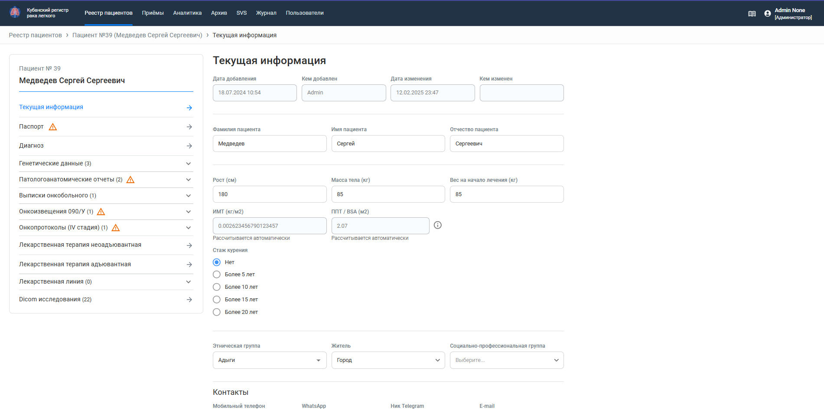The height and width of the screenshot is (410, 824).
Task: Click the arrow icon next to Диагноз
Action: pyautogui.click(x=189, y=146)
